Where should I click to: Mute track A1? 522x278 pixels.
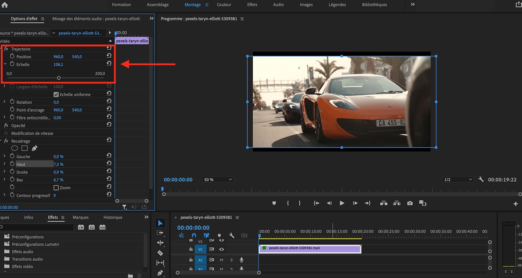coord(221,260)
